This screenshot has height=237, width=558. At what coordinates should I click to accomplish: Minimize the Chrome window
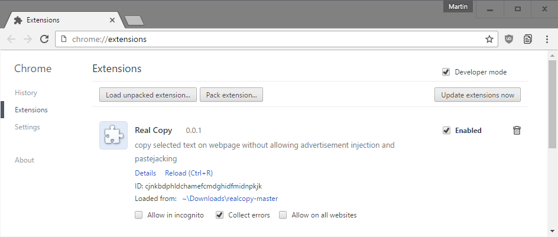(x=490, y=9)
